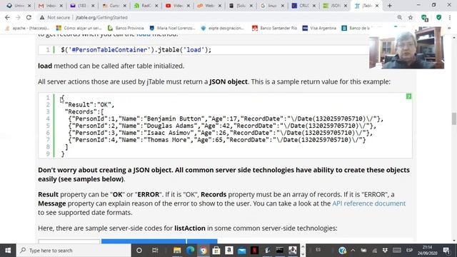Click the jtable load code line
This screenshot has width=457, height=257.
136,50
